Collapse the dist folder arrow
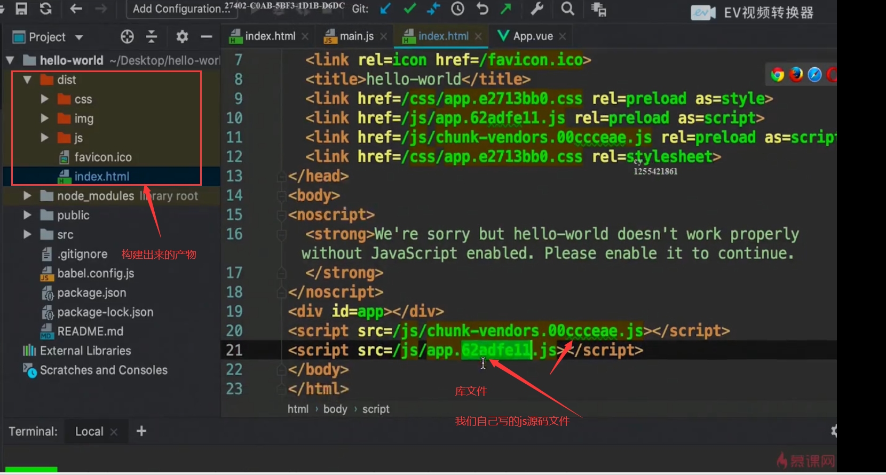 click(27, 80)
